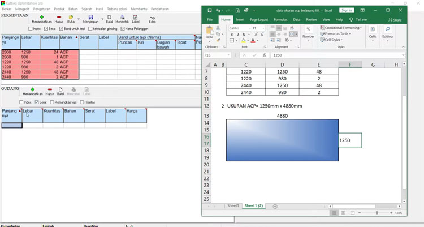424x227 pixels.
Task: Click the Sign in button in Excel
Action: 347,10
